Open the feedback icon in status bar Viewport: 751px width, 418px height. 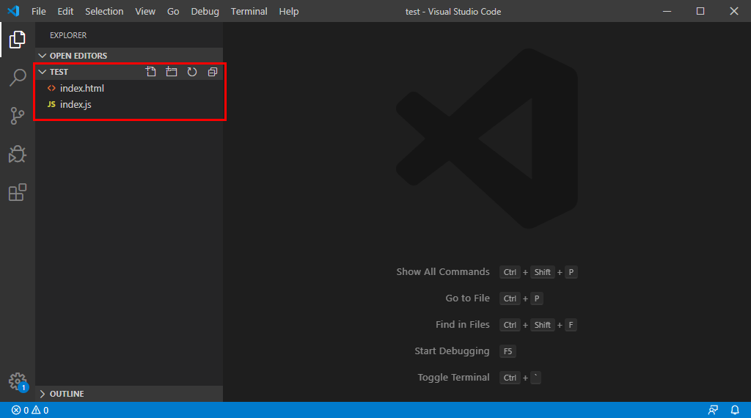click(713, 411)
